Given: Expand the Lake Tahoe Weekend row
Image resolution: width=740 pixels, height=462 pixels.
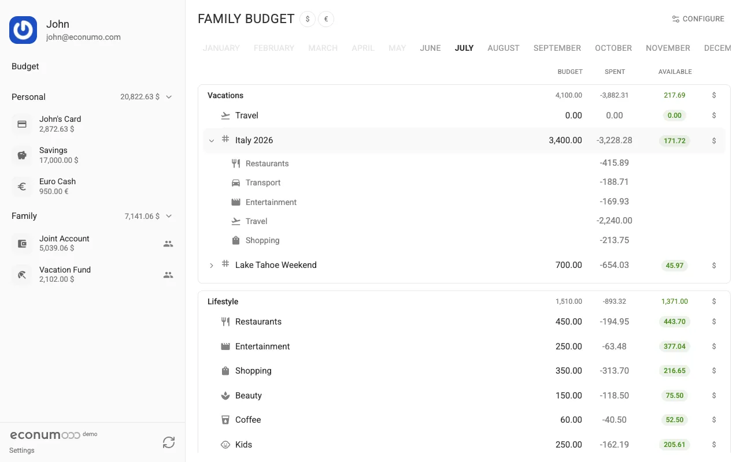Looking at the screenshot, I should [x=212, y=265].
